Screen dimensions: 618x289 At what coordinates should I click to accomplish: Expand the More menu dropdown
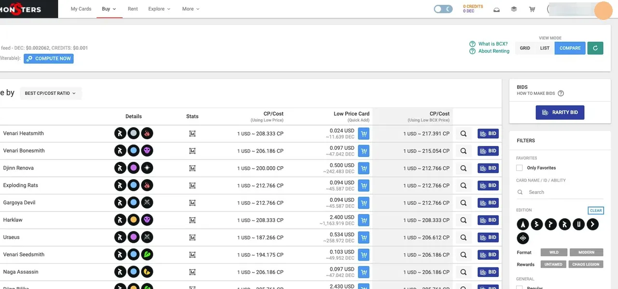[x=191, y=9]
